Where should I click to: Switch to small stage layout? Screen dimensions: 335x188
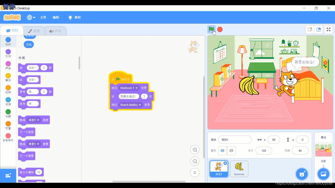[310, 30]
